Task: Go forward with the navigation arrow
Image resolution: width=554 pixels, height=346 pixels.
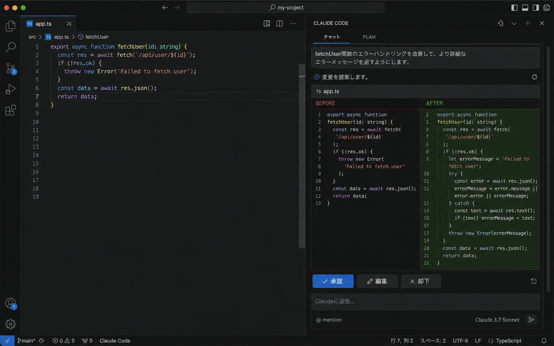Action: 177,8
